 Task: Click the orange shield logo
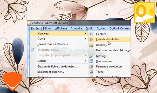(12, 81)
